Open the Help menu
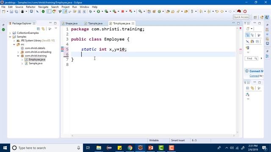 (x=94, y=7)
